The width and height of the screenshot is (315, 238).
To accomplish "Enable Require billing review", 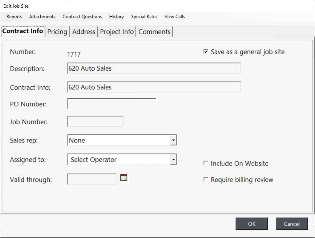I will [205, 179].
